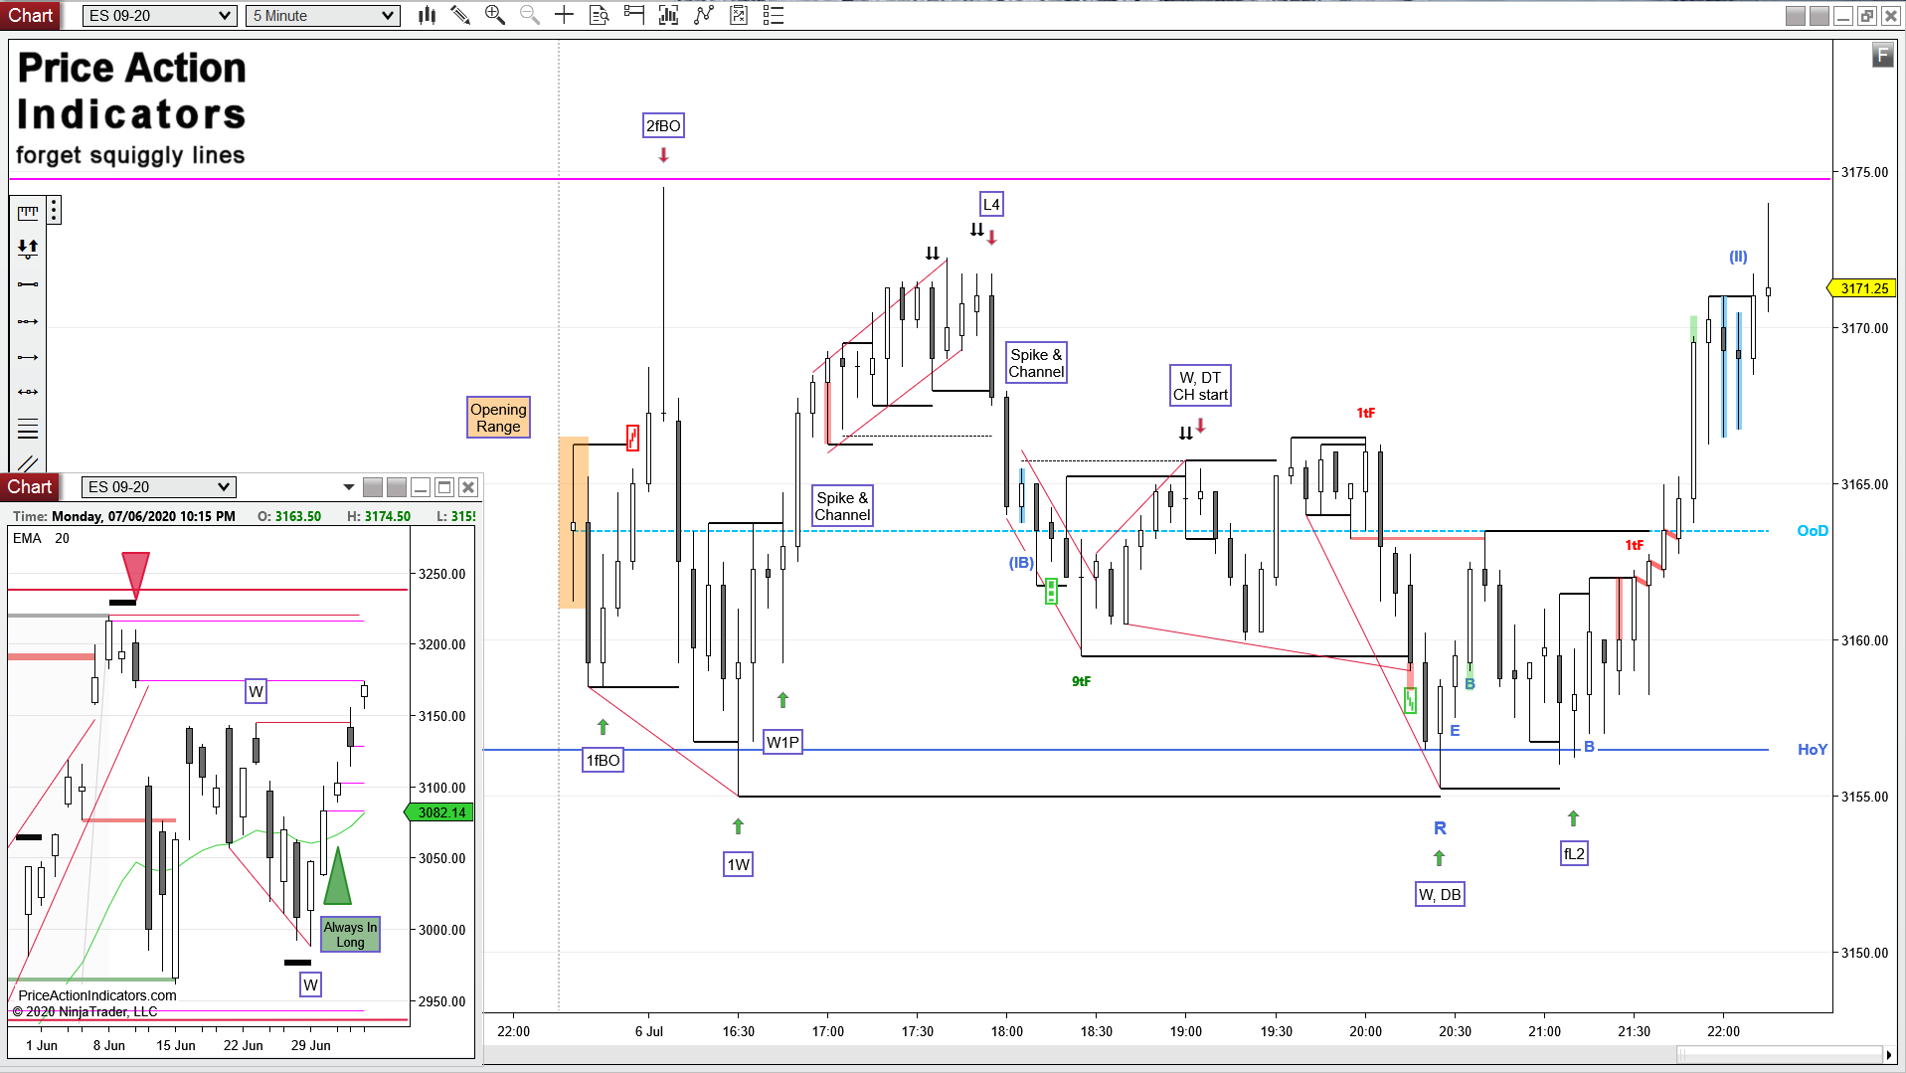The height and width of the screenshot is (1073, 1906).
Task: Open the data series bars icon
Action: click(668, 15)
